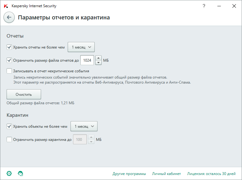This screenshot has width=242, height=180.
Task: Click the report size field showing 1024
Action: 87,60
